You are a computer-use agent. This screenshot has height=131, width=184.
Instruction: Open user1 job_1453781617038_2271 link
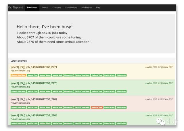pos(34,67)
